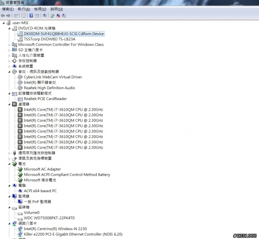The width and height of the screenshot is (259, 239).
Task: Collapse the user-MSI root node
Action: pos(4,23)
